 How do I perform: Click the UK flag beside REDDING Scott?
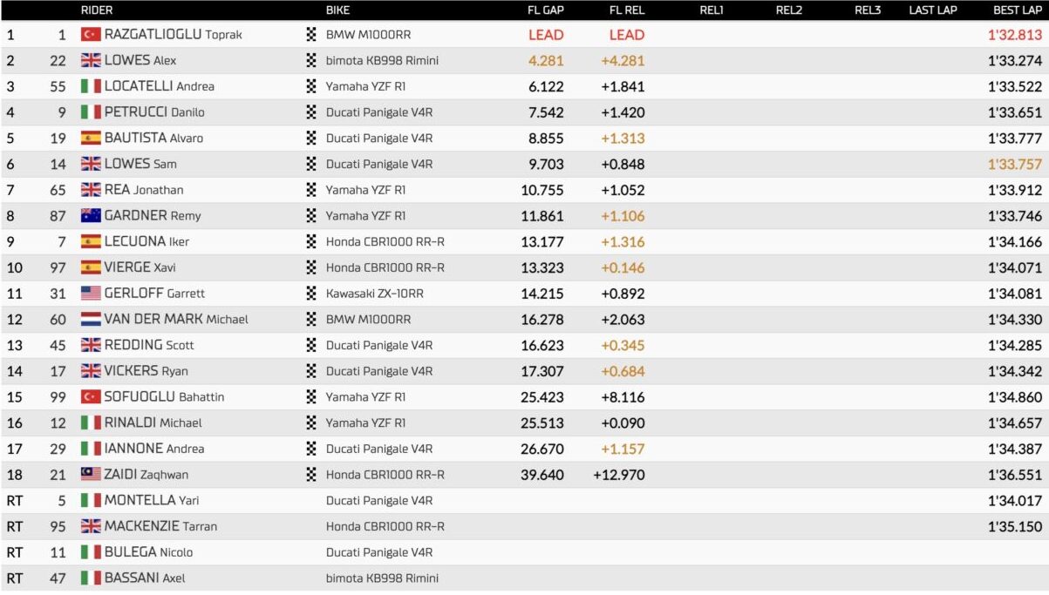91,345
